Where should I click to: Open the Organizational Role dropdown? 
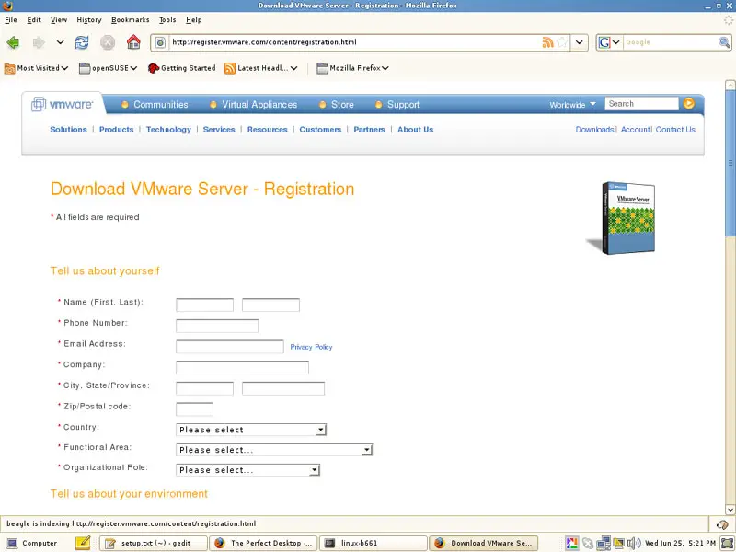tap(247, 470)
